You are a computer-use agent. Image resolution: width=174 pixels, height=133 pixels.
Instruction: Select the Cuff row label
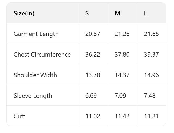click(x=19, y=116)
